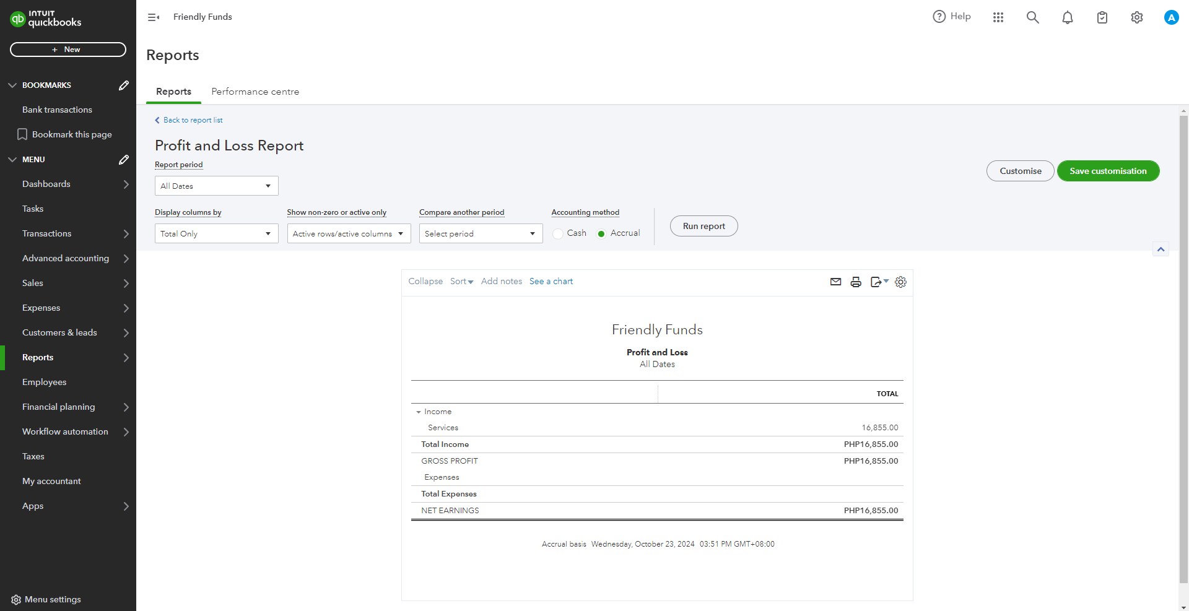Print the report using printer icon

click(x=856, y=282)
